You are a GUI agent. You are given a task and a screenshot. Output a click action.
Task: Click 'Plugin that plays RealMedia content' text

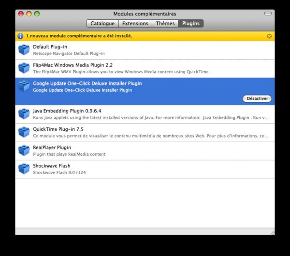pyautogui.click(x=69, y=154)
